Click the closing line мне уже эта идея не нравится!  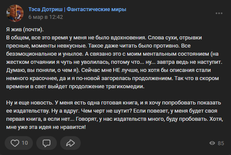[x=46, y=127]
